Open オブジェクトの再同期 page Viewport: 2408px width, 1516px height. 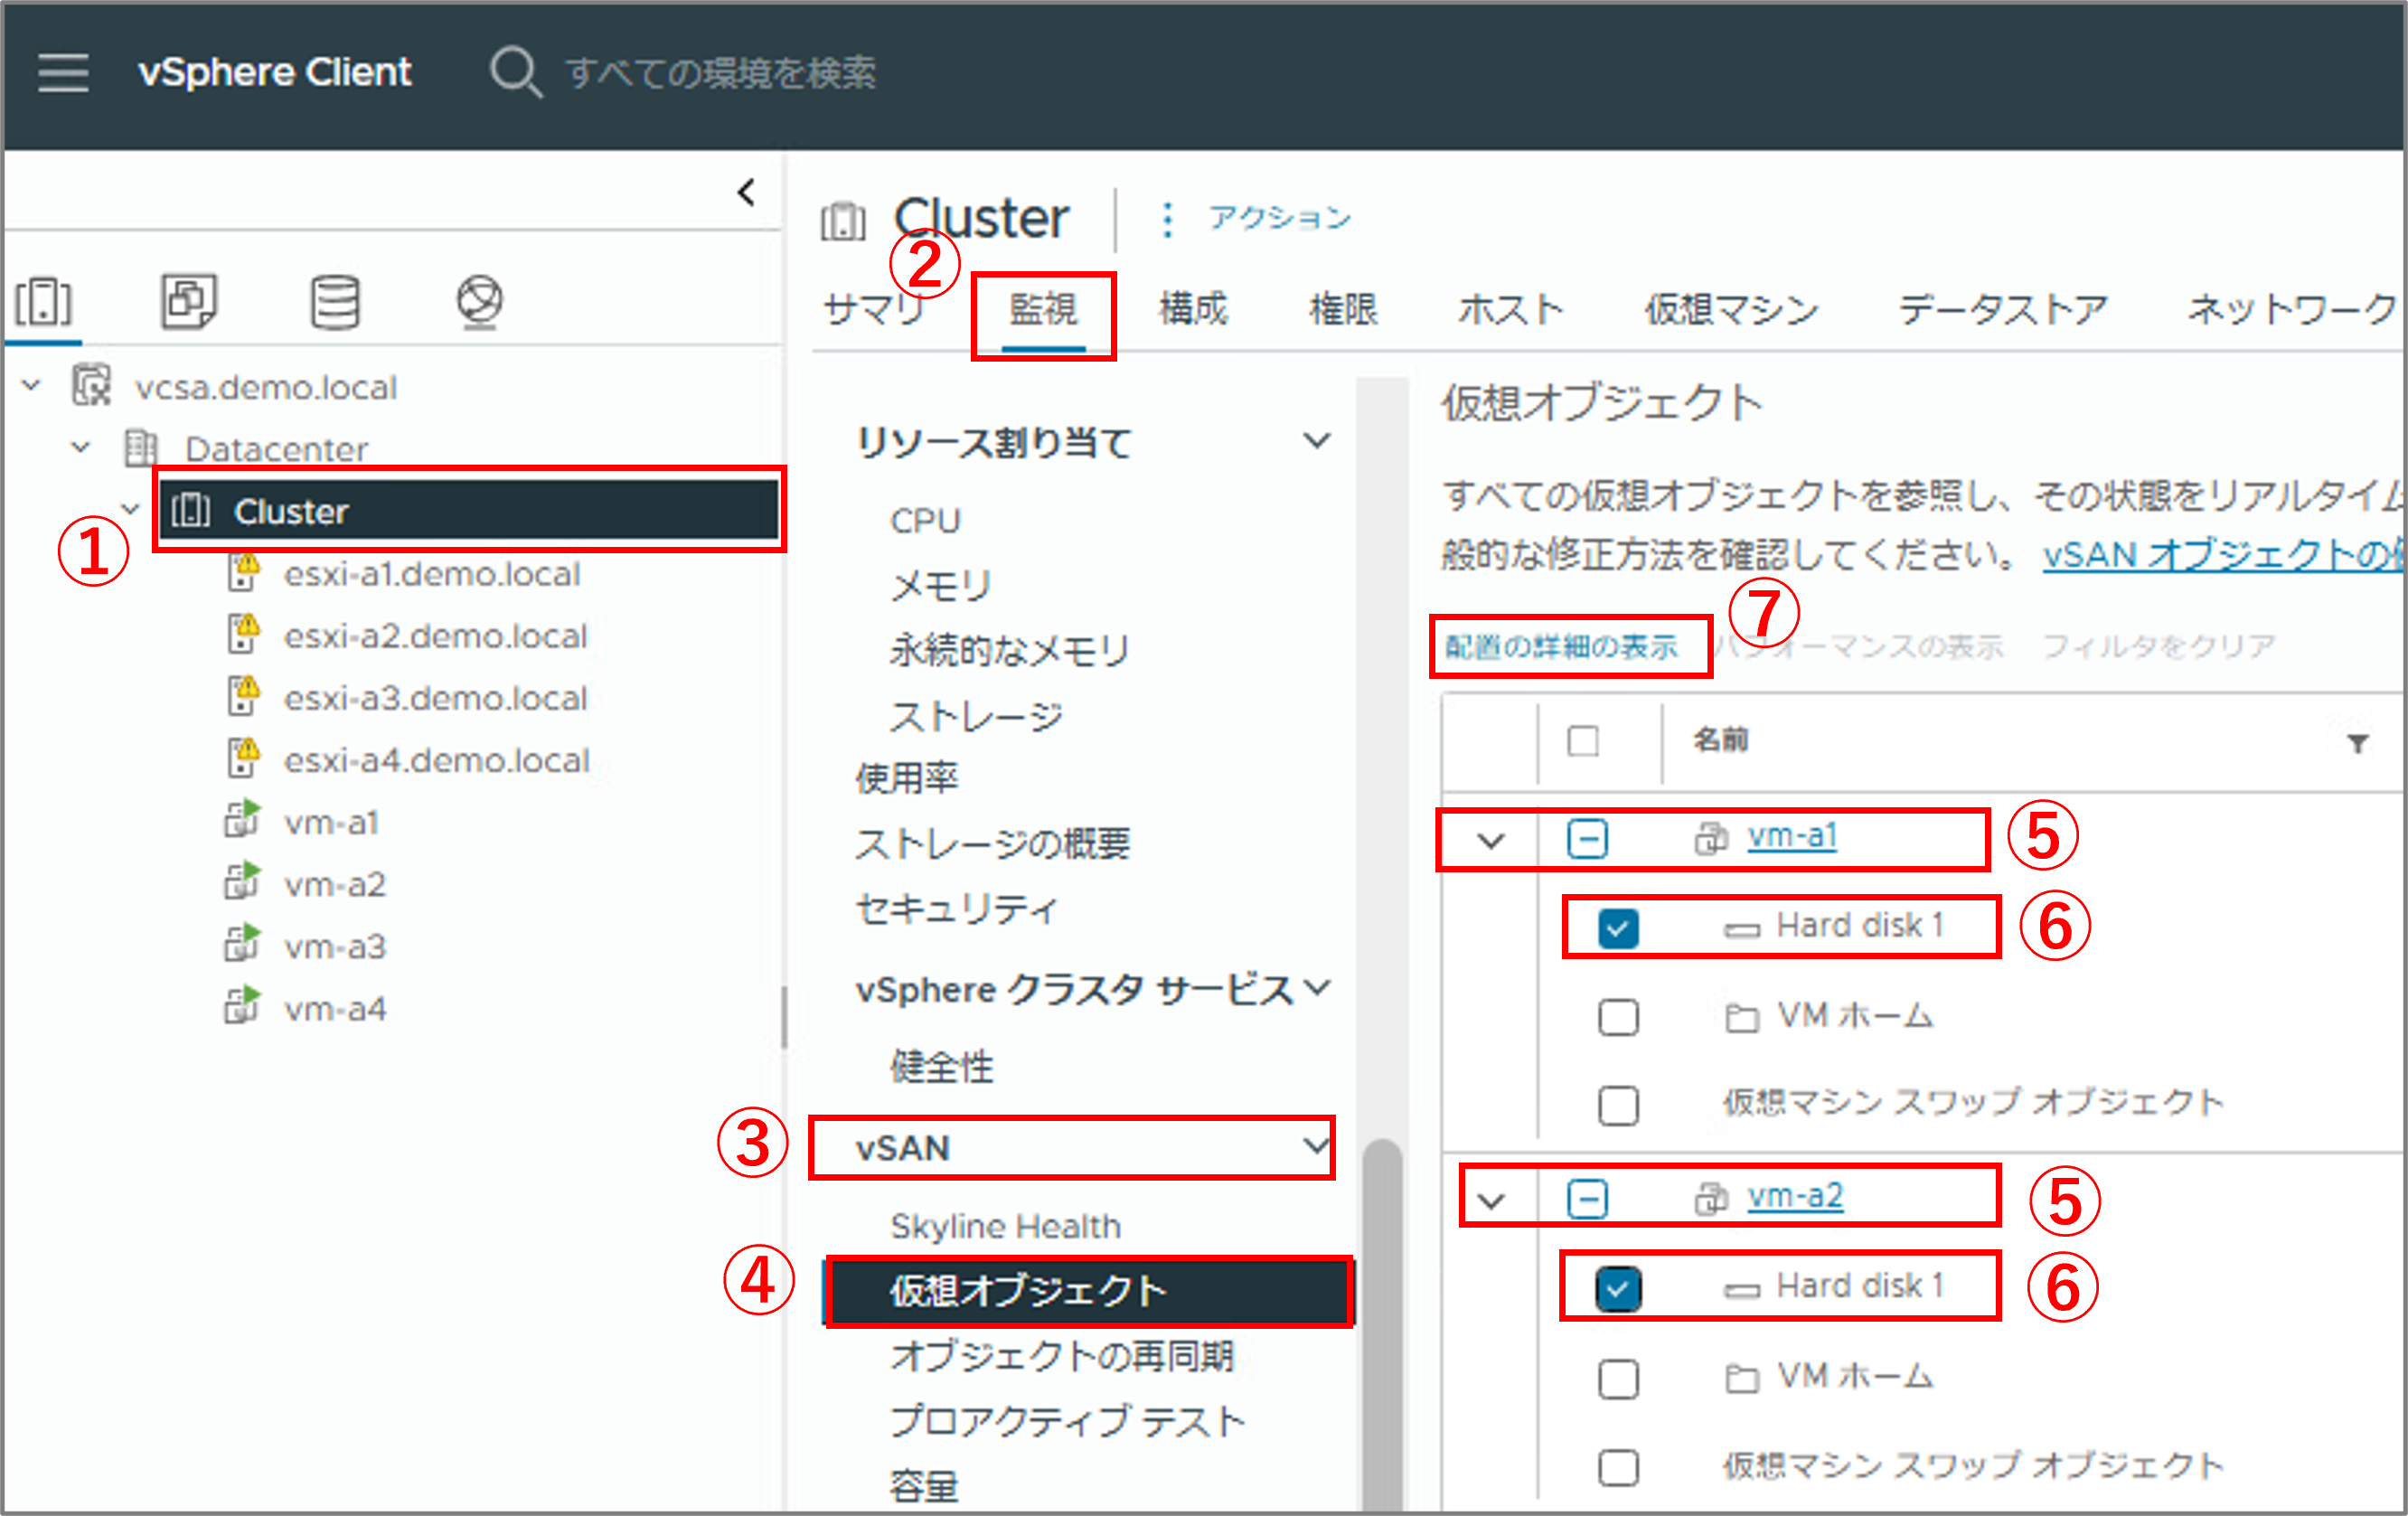point(1062,1356)
